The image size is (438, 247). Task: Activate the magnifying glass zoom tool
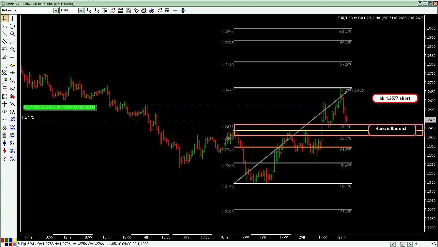12,34
